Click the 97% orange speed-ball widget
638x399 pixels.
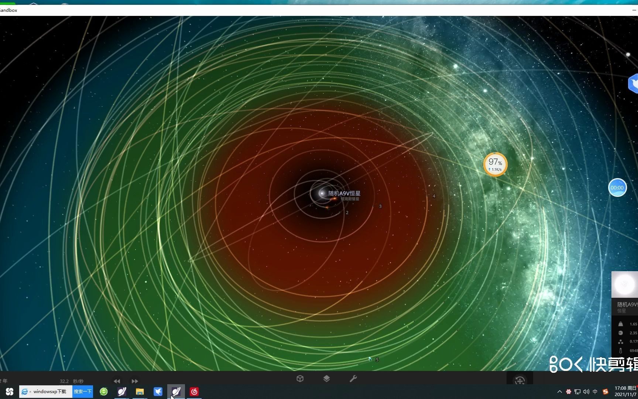coord(495,164)
